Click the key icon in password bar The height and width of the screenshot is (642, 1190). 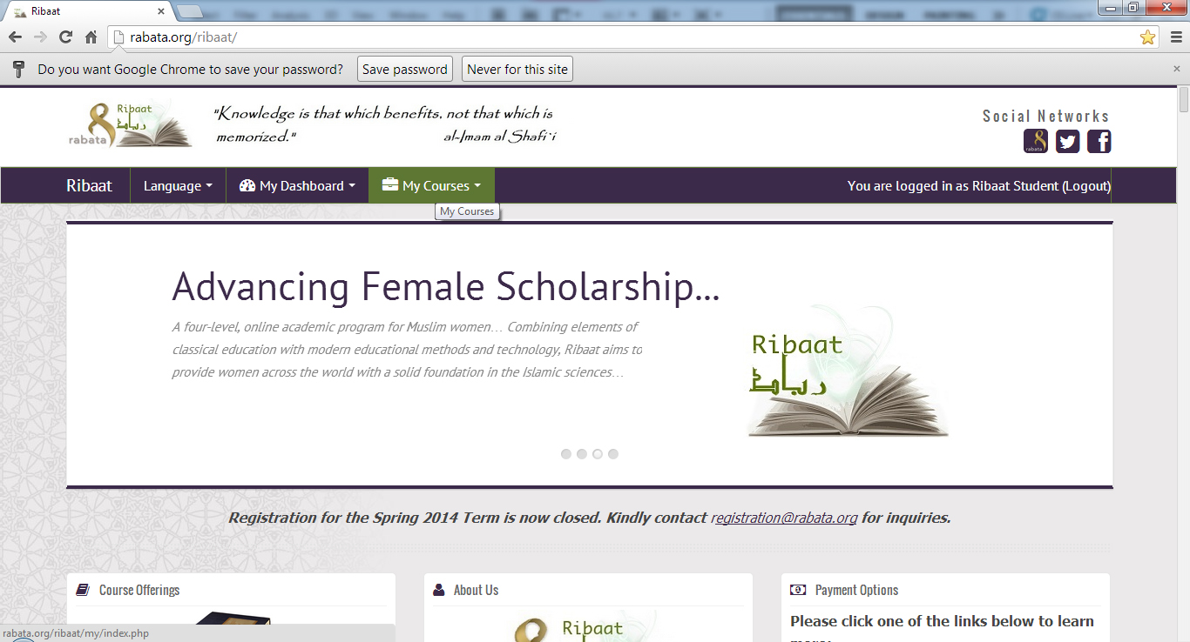pyautogui.click(x=18, y=70)
